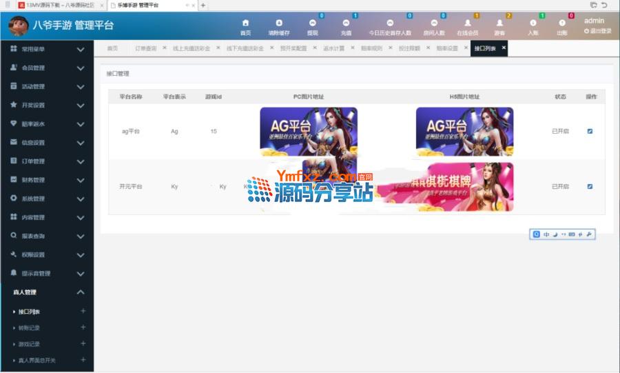Image resolution: width=620 pixels, height=373 pixels.
Task: Open the 提现 withdrawal notification icon
Action: coord(312,23)
